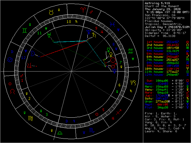Click house number 7 in the chart
Image resolution: width=191 pixels, height=143 pixels.
click(x=121, y=63)
